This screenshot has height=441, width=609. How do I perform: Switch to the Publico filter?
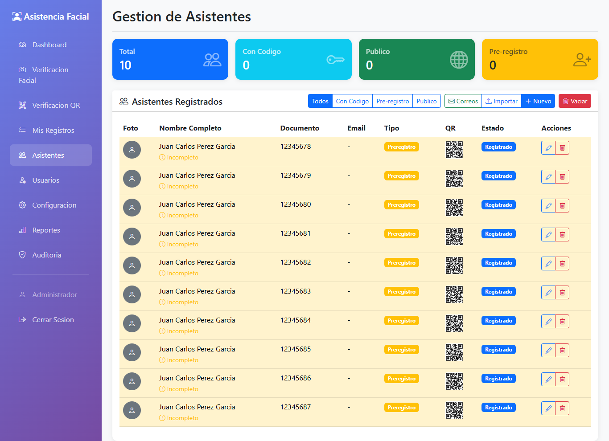pyautogui.click(x=426, y=101)
